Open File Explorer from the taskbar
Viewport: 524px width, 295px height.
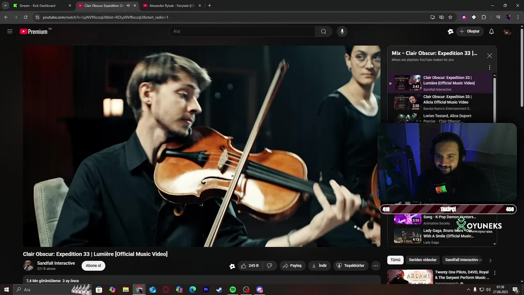(126, 290)
